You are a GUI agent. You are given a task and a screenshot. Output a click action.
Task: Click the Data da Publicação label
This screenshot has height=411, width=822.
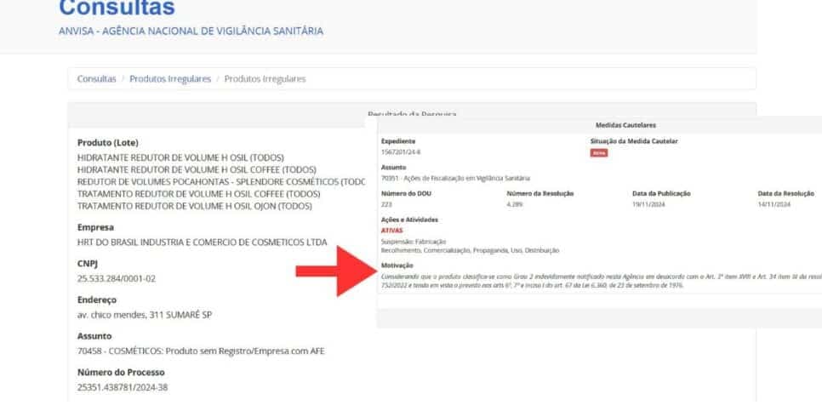tap(661, 193)
